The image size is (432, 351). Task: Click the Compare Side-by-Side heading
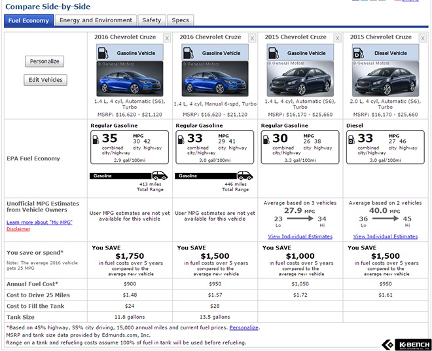48,7
